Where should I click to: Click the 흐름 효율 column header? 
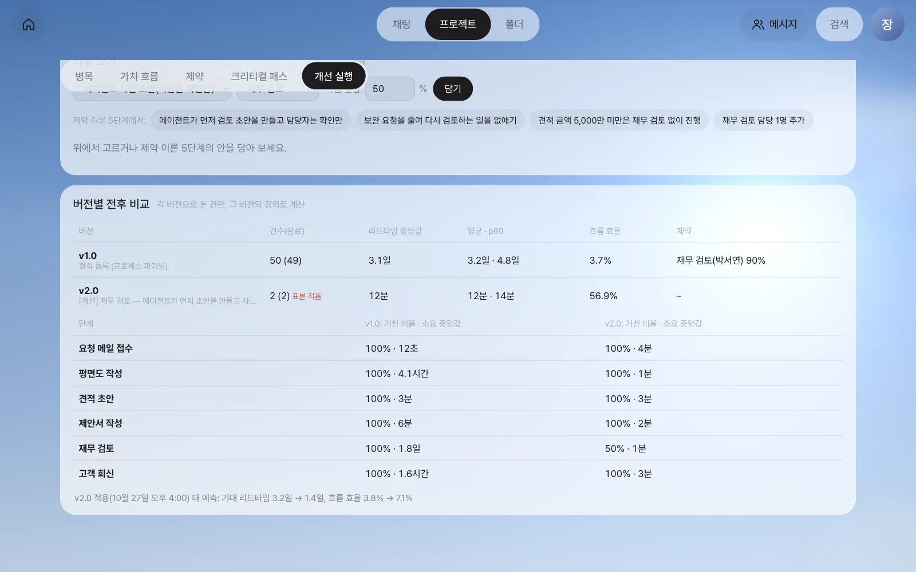[605, 231]
